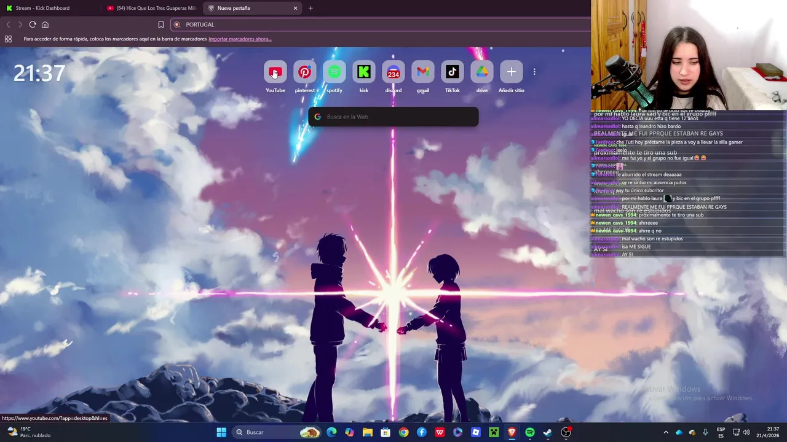Open Copilot from the taskbar

(350, 432)
